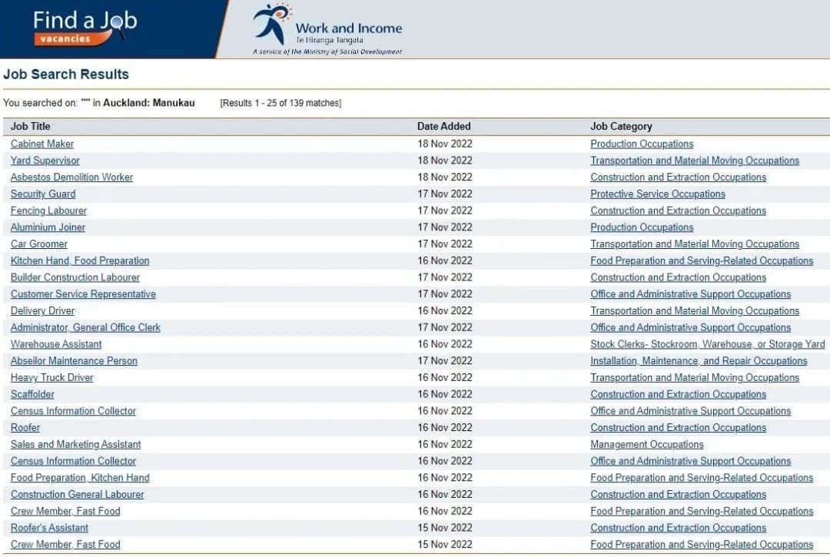Open the Kitchen Hand, Food Preparation listing
Viewport: 830px width, 557px height.
(80, 260)
